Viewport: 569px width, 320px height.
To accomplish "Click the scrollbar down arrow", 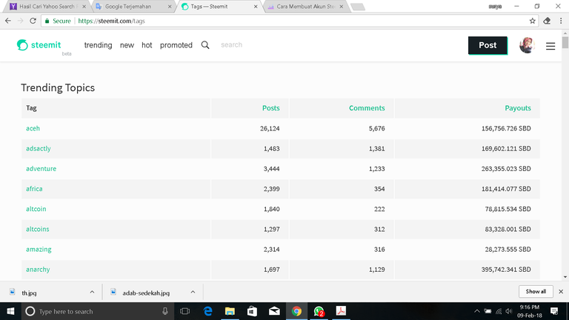I will coord(565,277).
